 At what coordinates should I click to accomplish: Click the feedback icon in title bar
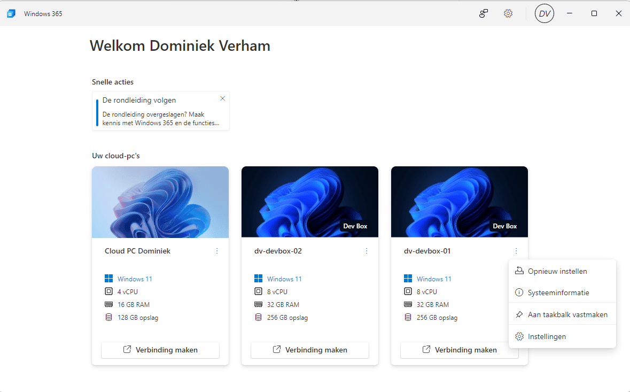[483, 13]
